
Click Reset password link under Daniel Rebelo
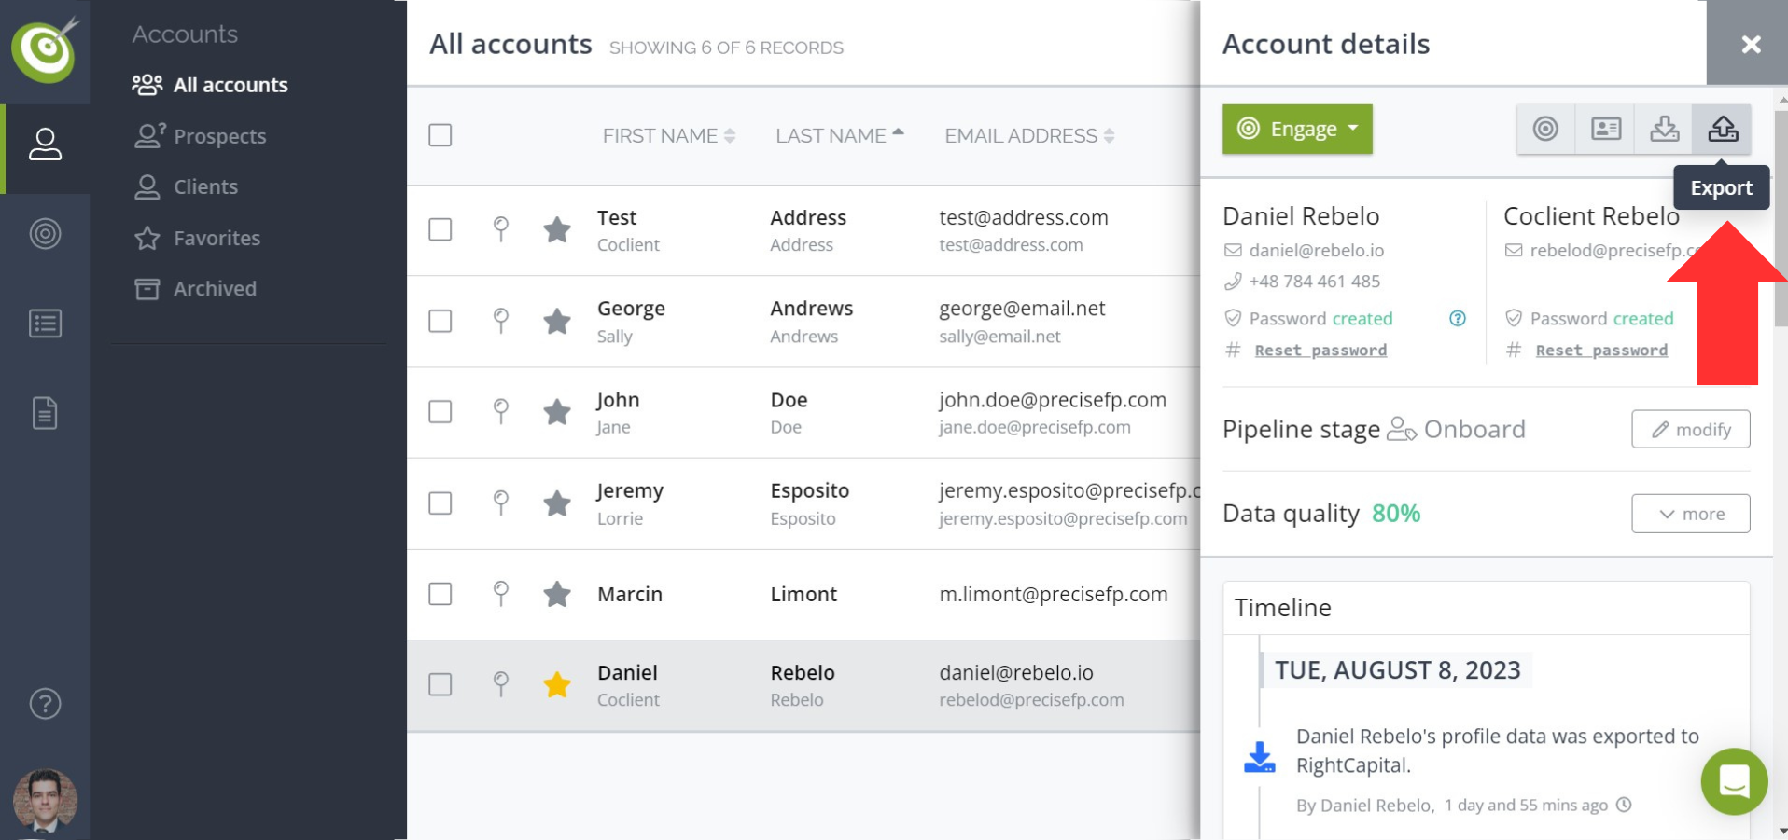click(x=1320, y=351)
